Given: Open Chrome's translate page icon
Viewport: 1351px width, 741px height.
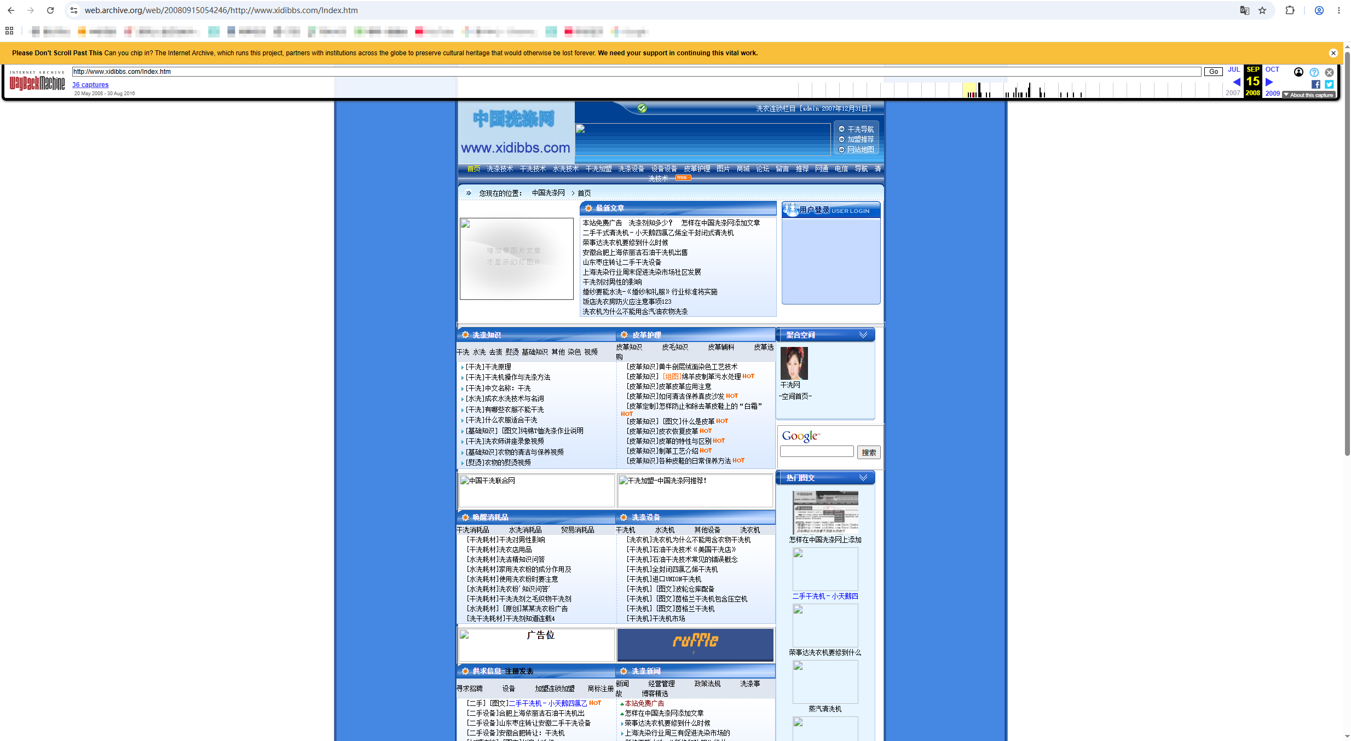Looking at the screenshot, I should 1245,10.
